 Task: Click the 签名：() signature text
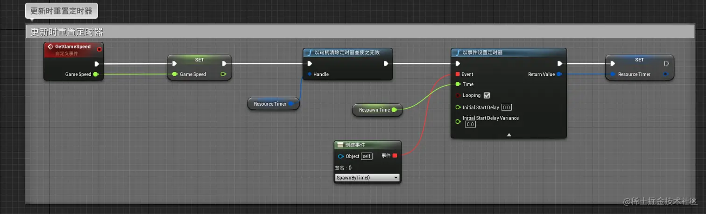coord(343,167)
